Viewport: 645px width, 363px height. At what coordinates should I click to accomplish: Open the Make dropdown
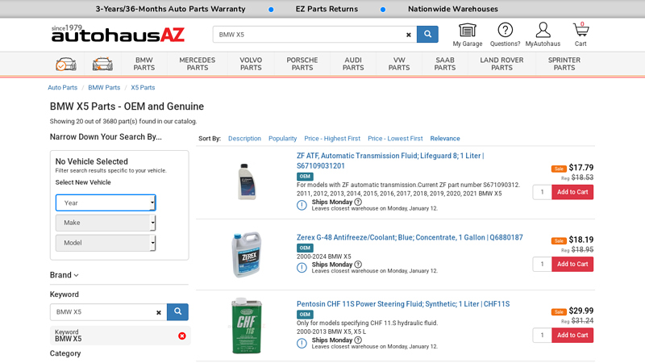[x=106, y=223]
